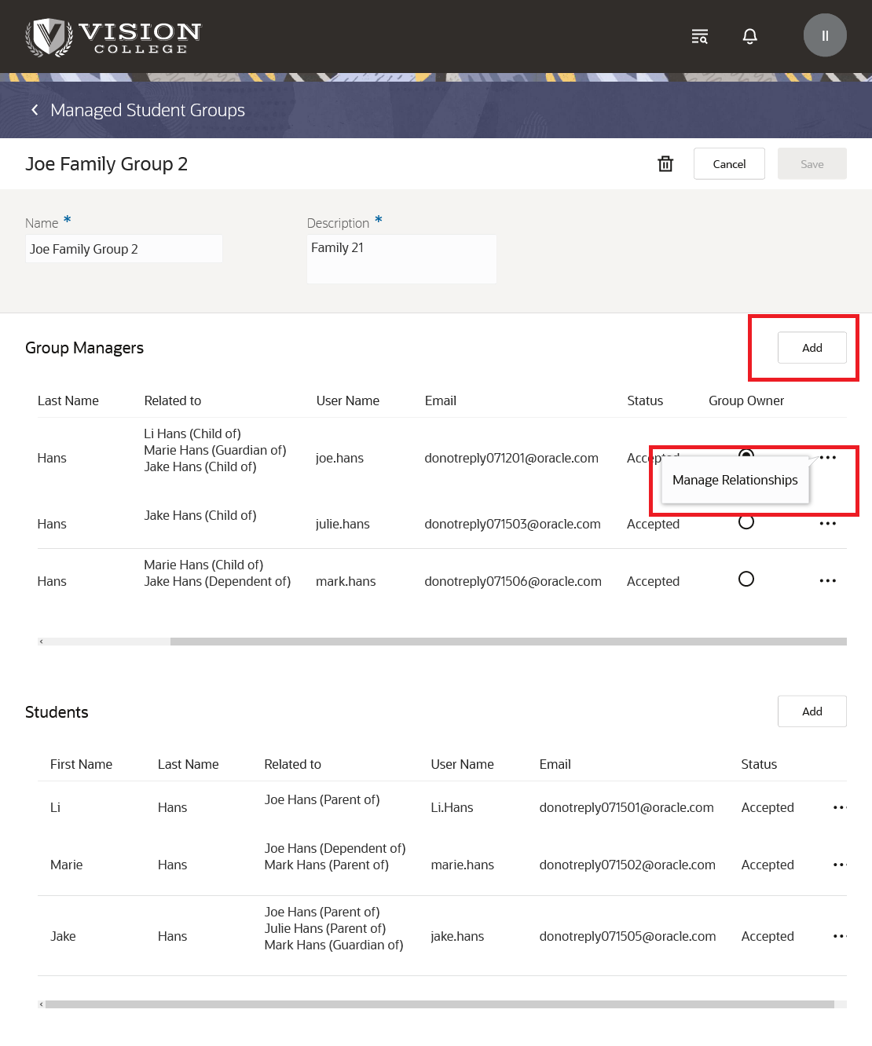This screenshot has height=1046, width=872.
Task: Click the Save button
Action: coord(812,163)
